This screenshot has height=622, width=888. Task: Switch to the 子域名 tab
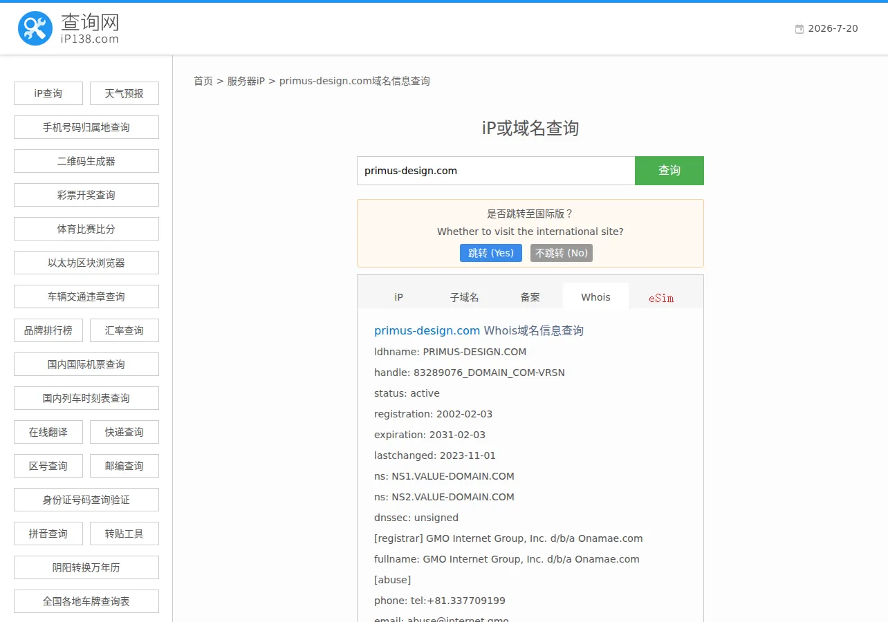(464, 297)
